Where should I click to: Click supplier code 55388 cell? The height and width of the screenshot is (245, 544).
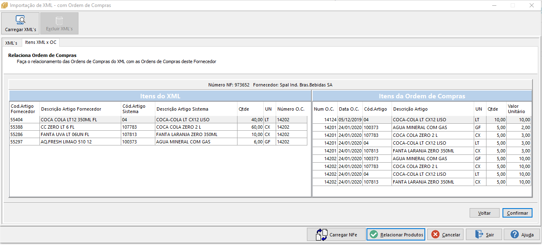(x=24, y=127)
